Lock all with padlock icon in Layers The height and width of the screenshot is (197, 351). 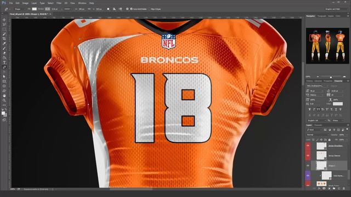click(329, 140)
